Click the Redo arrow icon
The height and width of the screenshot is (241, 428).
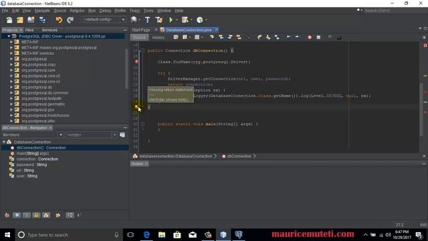(x=70, y=20)
